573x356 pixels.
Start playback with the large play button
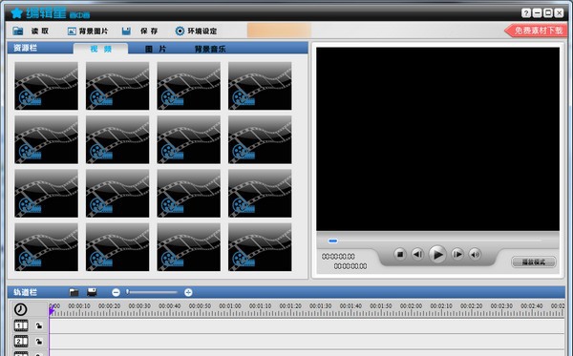tap(437, 254)
